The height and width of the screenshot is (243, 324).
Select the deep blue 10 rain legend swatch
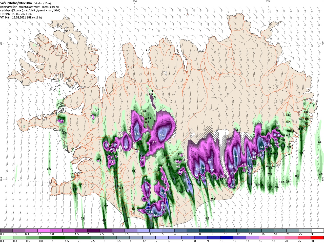(226, 238)
